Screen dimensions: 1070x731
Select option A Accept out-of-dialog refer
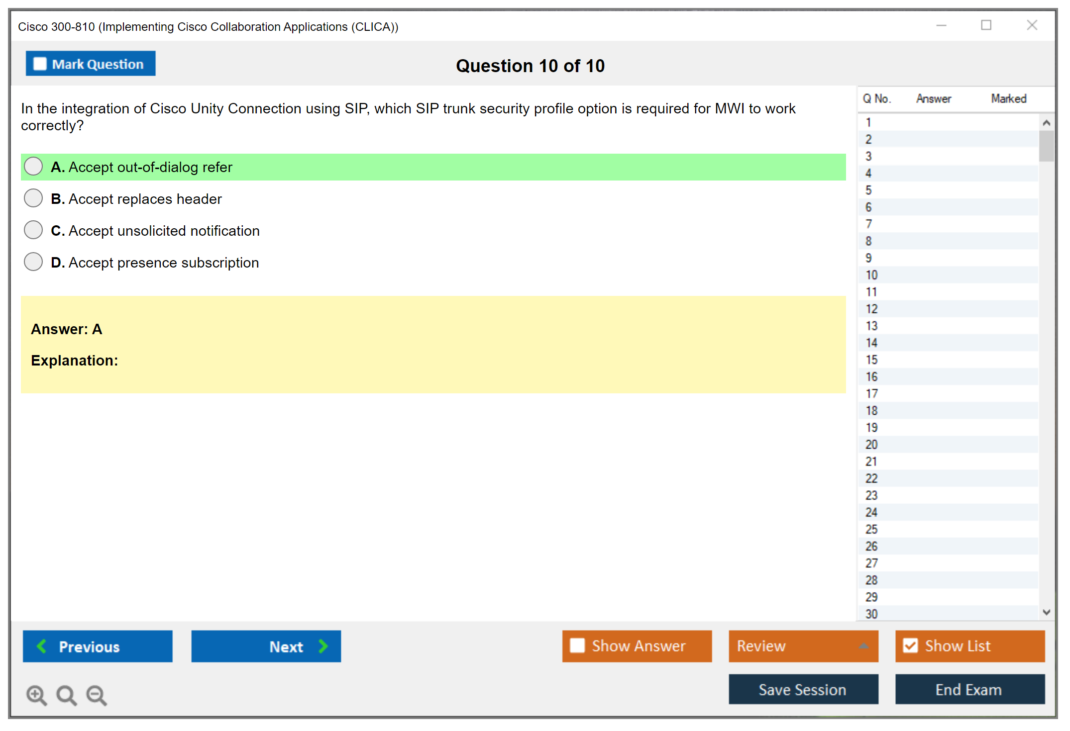33,167
